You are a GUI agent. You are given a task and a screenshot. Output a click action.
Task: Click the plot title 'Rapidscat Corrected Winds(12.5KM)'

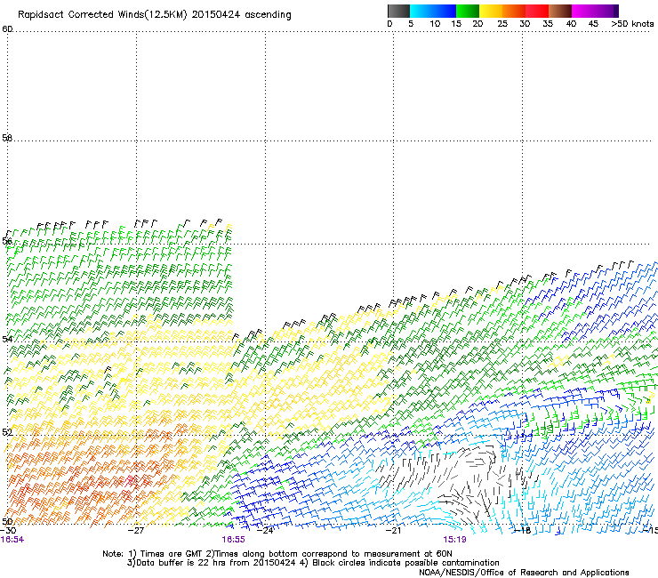pos(102,15)
